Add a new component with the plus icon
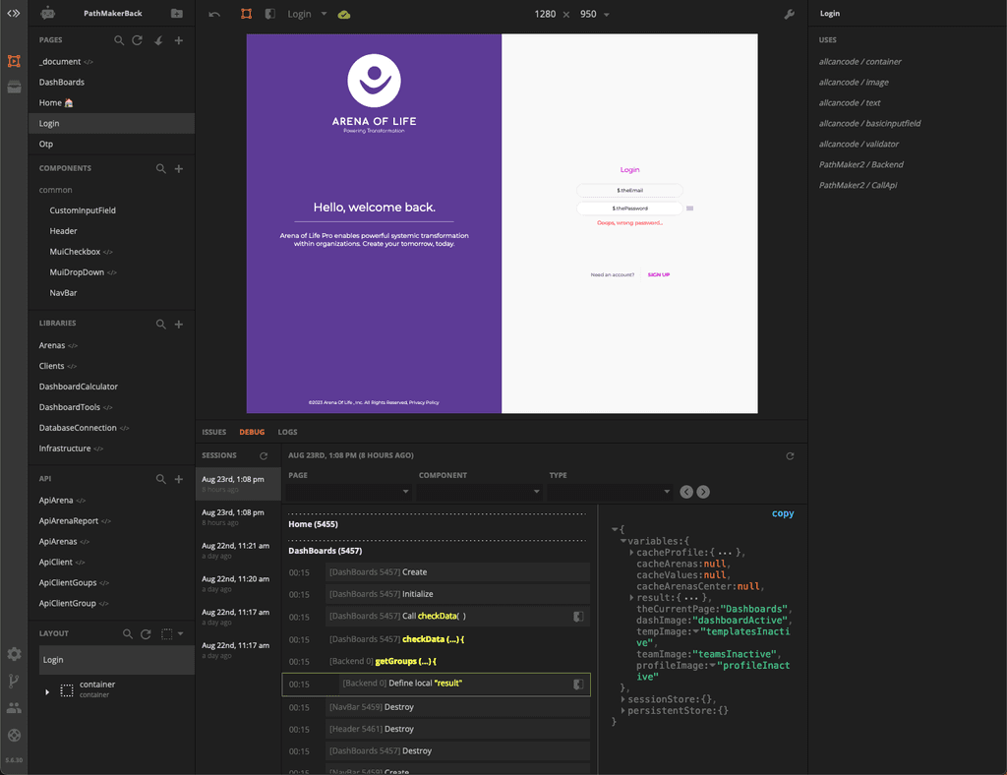Viewport: 1007px width, 775px height. pos(179,168)
